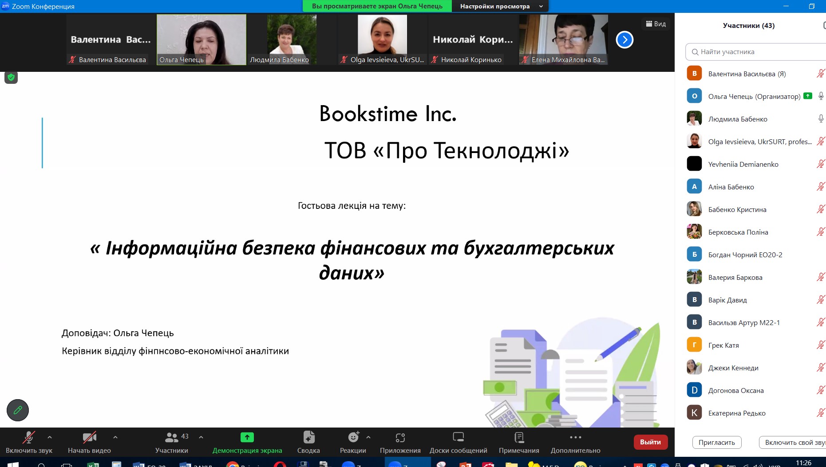The width and height of the screenshot is (826, 467).
Task: Open Участники panel from toolbar
Action: 172,442
